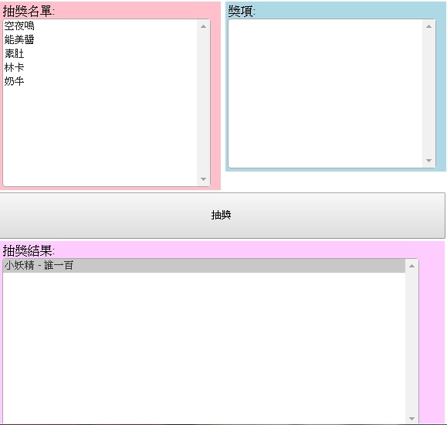The height and width of the screenshot is (425, 447).
Task: Click the name list scrollbar track
Action: [x=203, y=103]
